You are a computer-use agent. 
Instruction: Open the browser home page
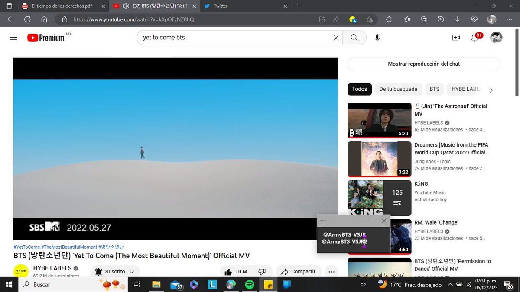(44, 19)
